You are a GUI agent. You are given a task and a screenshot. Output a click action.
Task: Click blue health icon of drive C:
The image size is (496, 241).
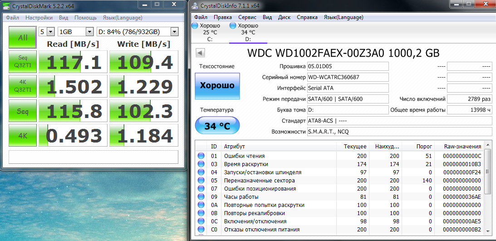(195, 25)
